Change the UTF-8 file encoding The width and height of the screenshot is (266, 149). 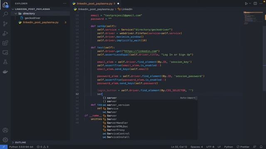click(210, 147)
